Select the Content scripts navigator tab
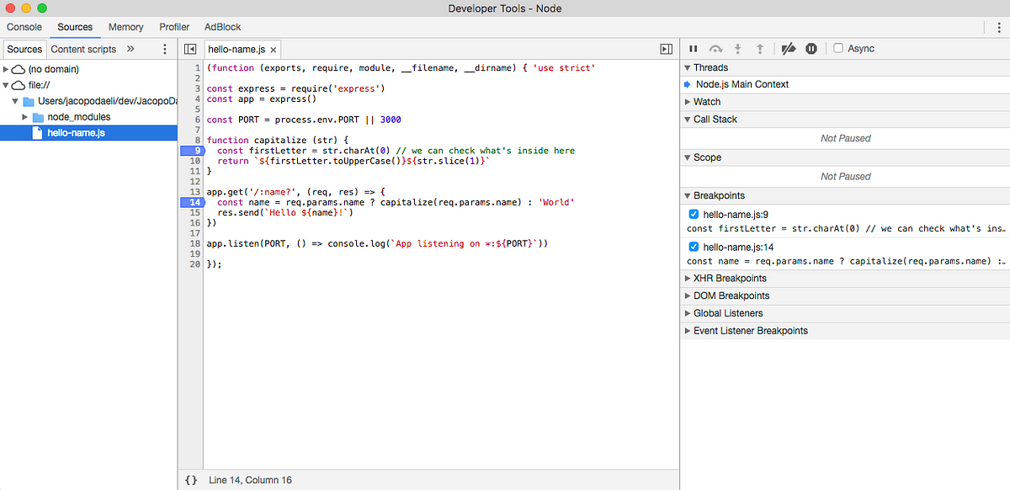Image resolution: width=1010 pixels, height=490 pixels. (x=84, y=50)
